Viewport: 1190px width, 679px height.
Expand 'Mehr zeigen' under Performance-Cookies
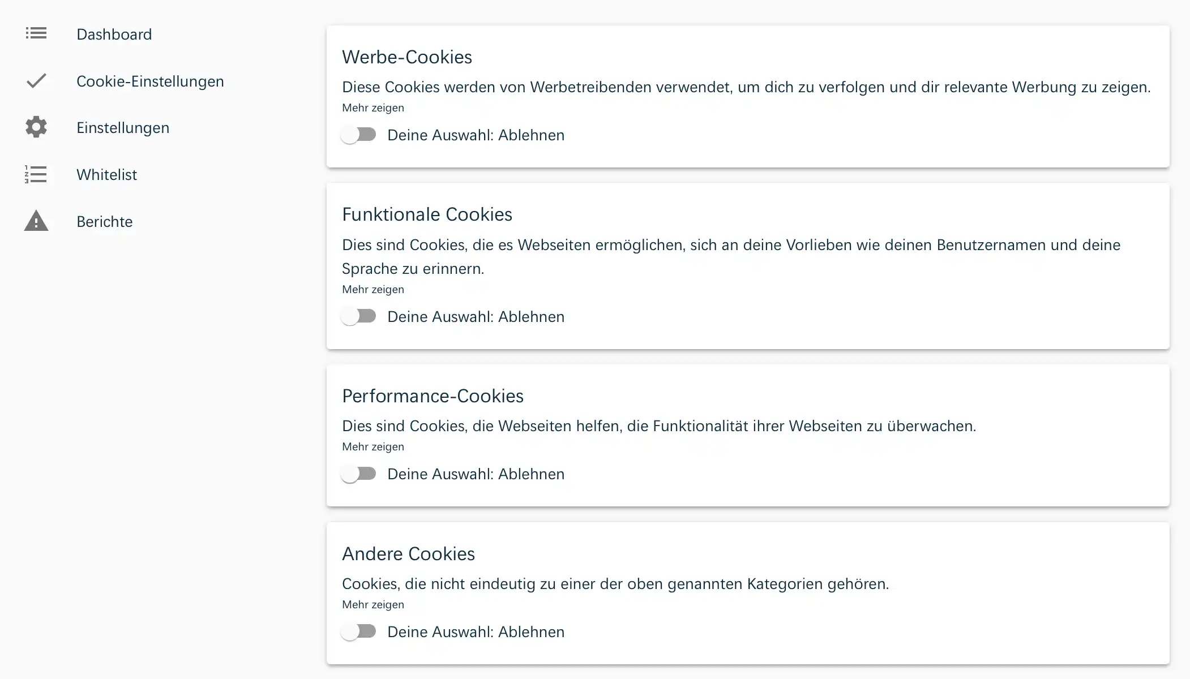(373, 446)
